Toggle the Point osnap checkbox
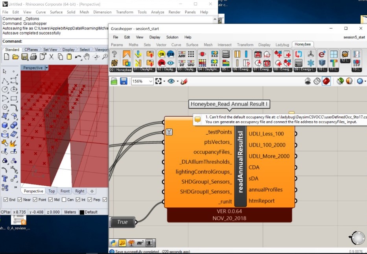 pos(35,199)
